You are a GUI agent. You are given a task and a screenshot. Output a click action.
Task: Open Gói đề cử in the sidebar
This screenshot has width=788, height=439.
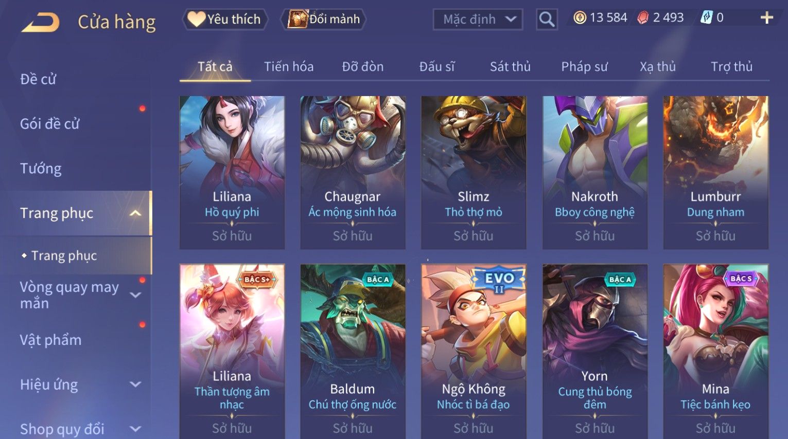point(50,124)
